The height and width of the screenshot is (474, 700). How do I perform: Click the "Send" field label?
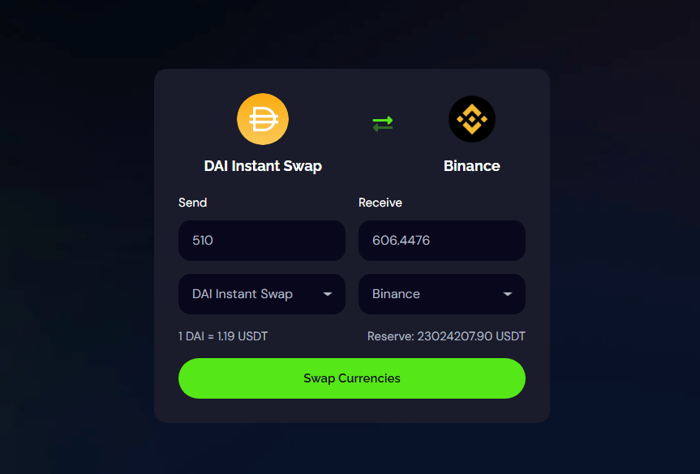192,203
